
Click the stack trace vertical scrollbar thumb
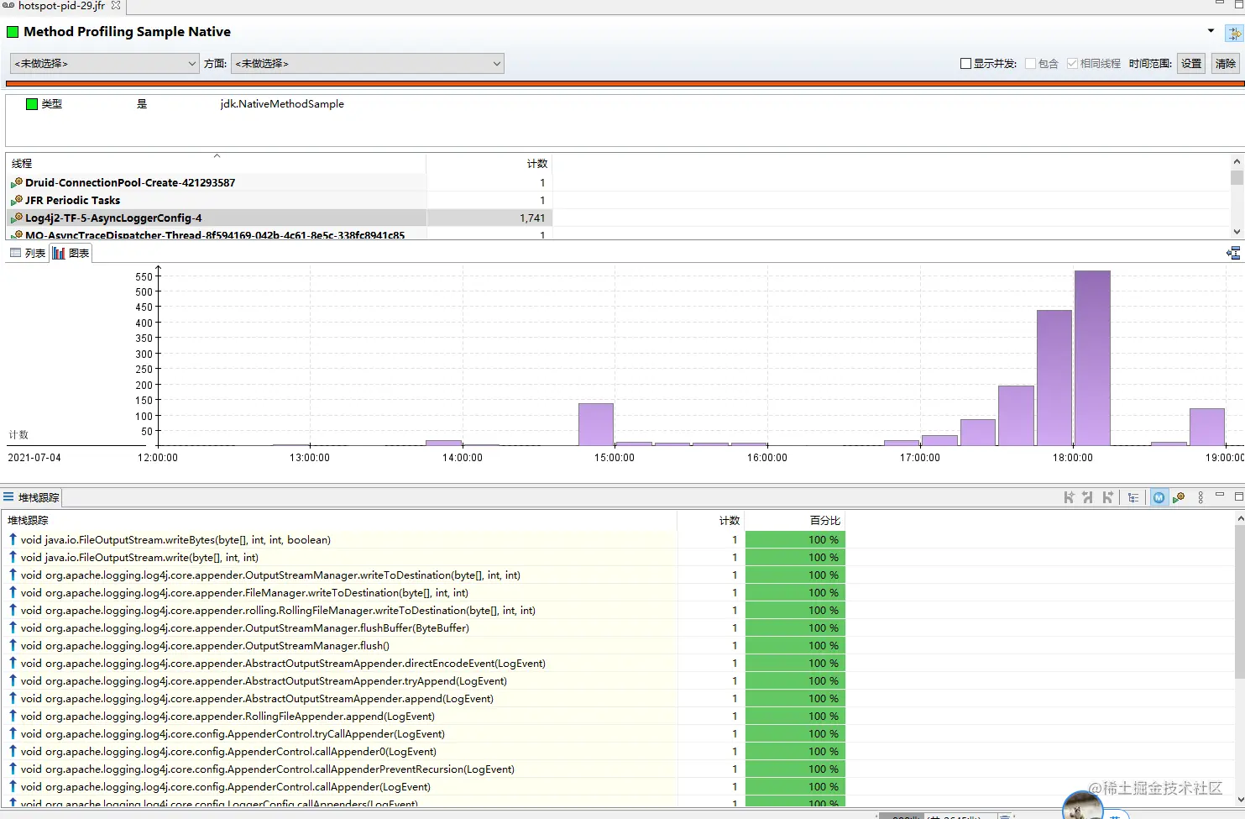pyautogui.click(x=1239, y=601)
